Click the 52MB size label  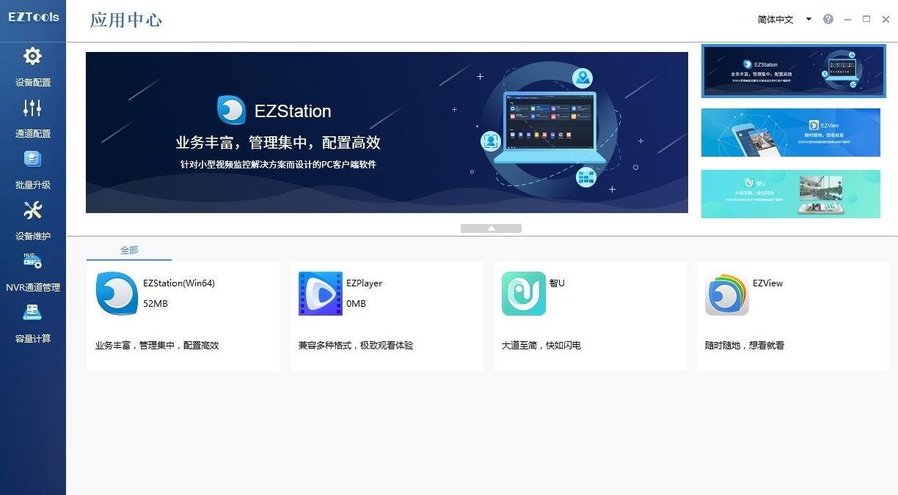(x=156, y=304)
